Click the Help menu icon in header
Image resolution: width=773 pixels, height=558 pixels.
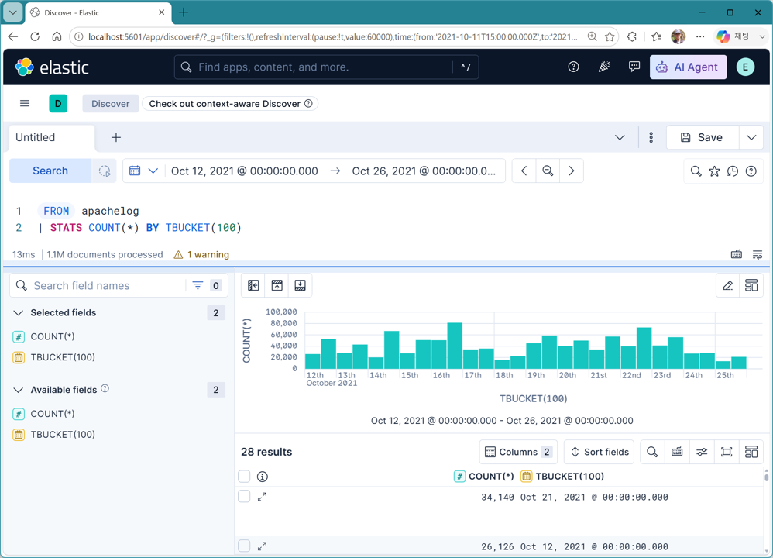pyautogui.click(x=573, y=67)
